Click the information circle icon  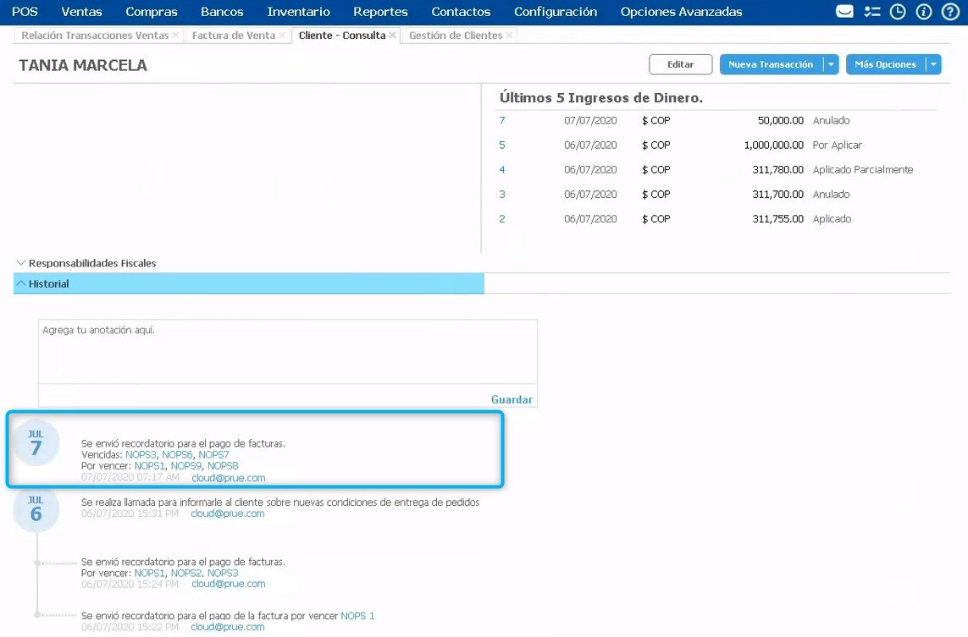(x=924, y=12)
